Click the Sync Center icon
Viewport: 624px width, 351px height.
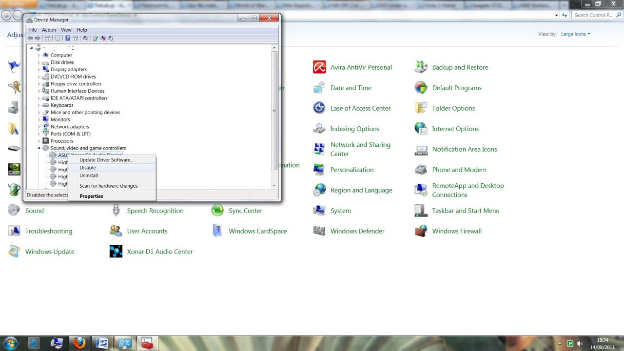click(x=217, y=211)
